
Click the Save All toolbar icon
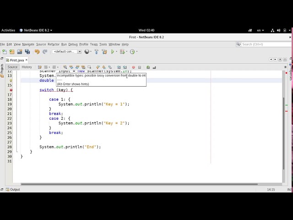[x=27, y=52]
